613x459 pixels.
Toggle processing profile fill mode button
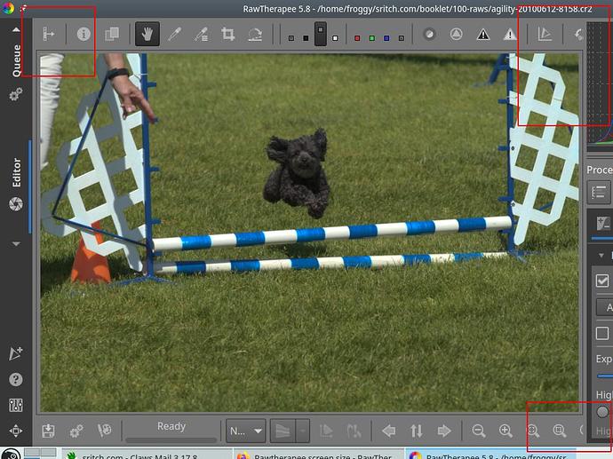point(600,192)
